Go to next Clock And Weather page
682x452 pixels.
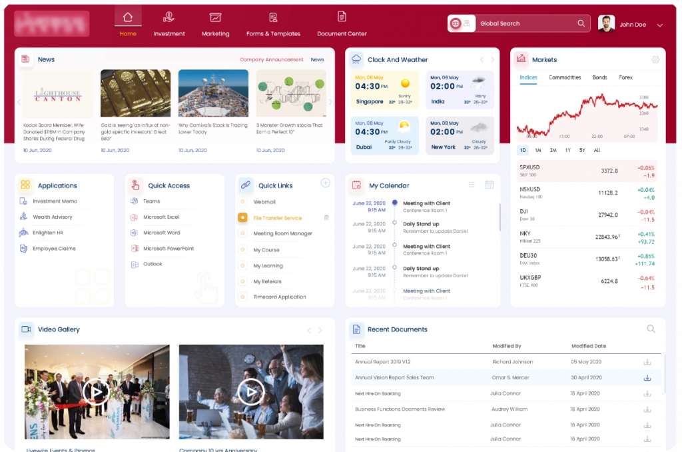coord(493,59)
